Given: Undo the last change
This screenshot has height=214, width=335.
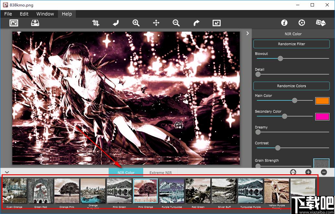Looking at the screenshot, I should [x=116, y=23].
